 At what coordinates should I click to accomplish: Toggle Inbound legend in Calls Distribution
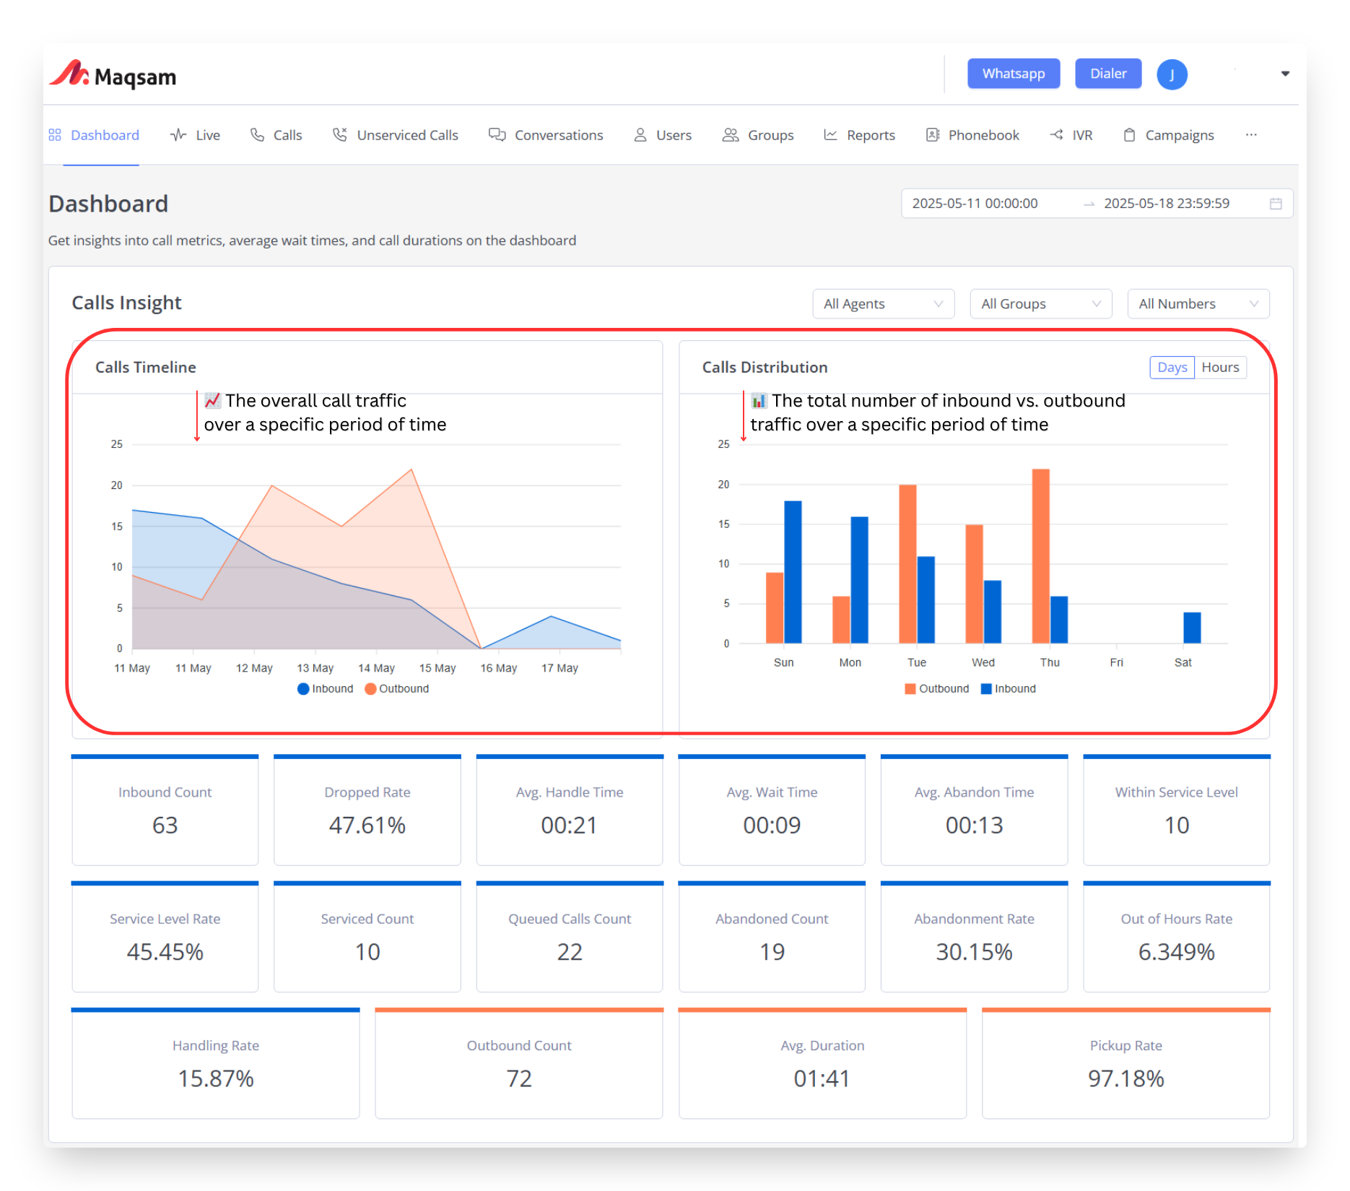1009,689
